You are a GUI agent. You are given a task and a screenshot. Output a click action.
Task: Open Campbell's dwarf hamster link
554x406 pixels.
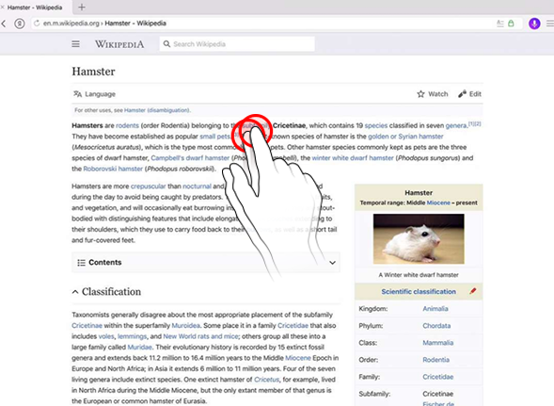pyautogui.click(x=190, y=158)
